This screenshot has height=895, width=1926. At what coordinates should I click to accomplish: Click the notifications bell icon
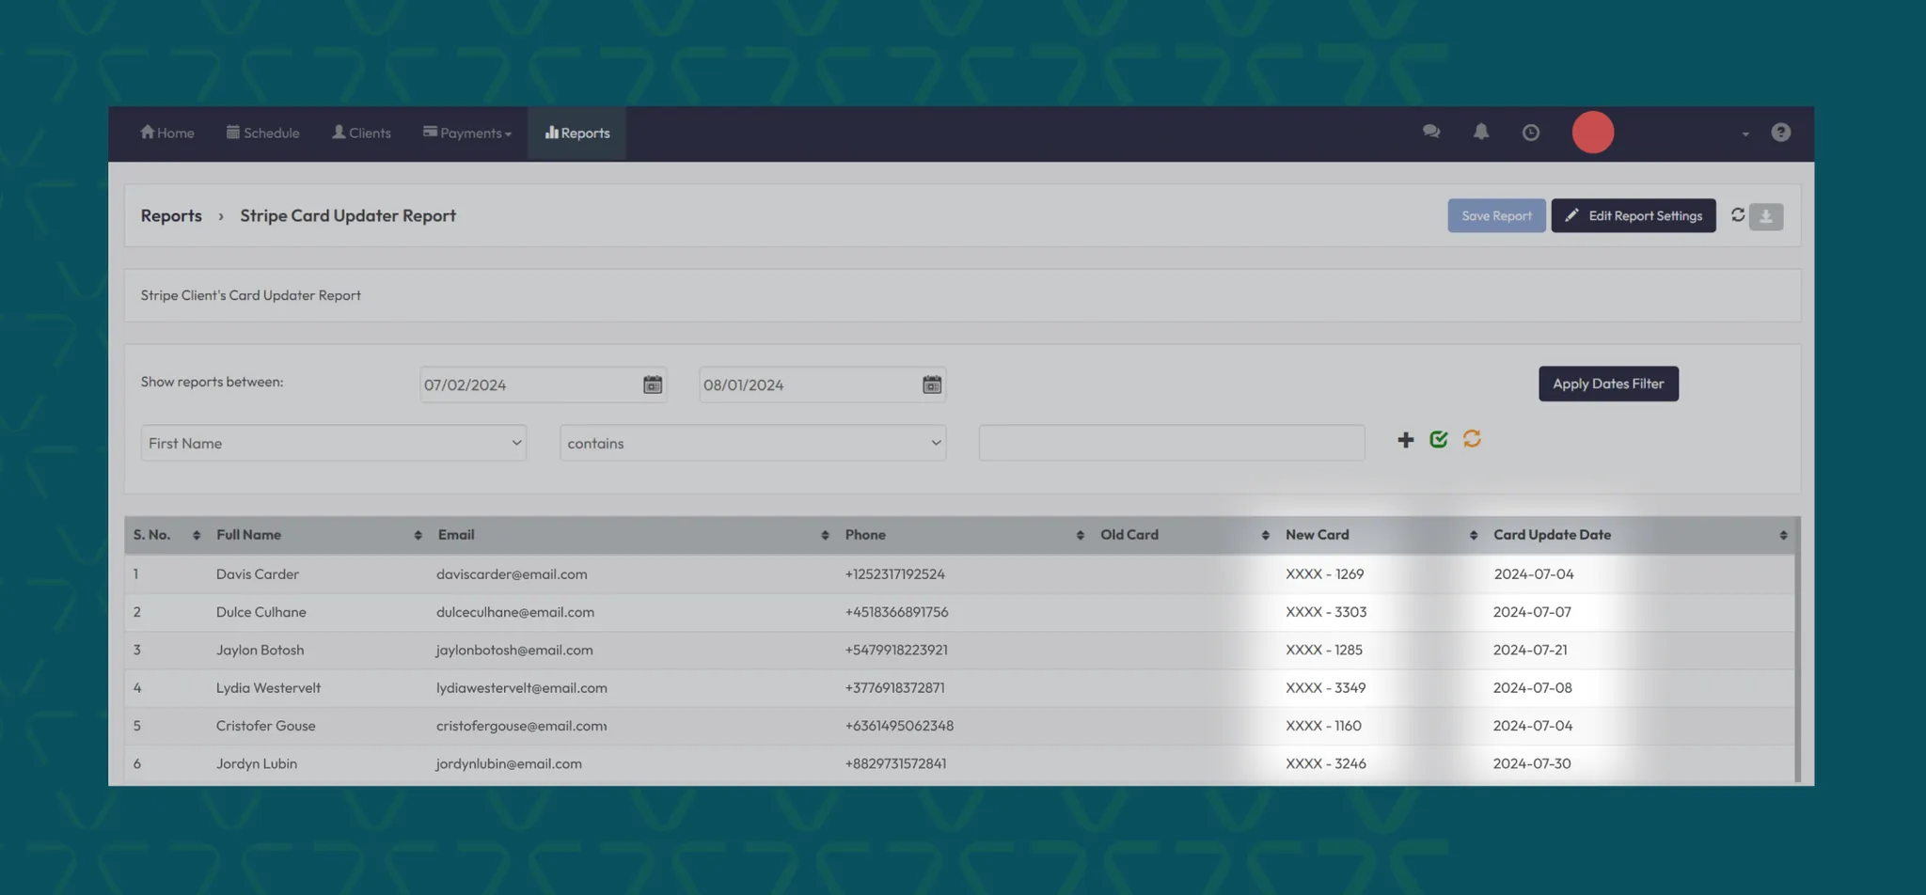point(1481,133)
